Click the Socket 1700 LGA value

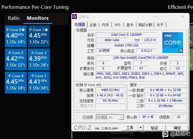click(126, 45)
